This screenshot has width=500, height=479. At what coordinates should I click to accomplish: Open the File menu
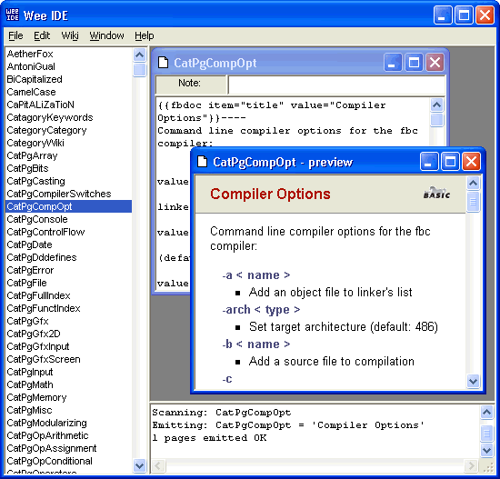coord(15,35)
